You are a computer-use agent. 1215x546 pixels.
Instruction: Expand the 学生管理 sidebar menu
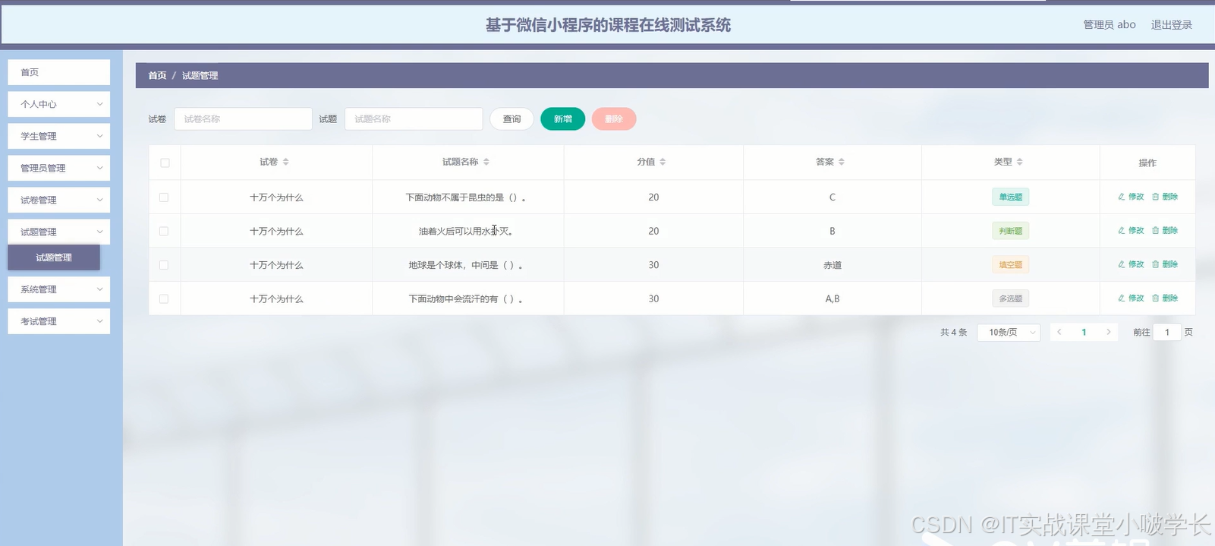pyautogui.click(x=59, y=136)
